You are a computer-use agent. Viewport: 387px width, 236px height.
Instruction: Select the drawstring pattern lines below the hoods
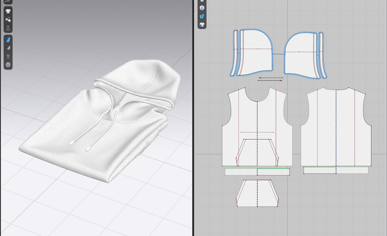coord(270,79)
